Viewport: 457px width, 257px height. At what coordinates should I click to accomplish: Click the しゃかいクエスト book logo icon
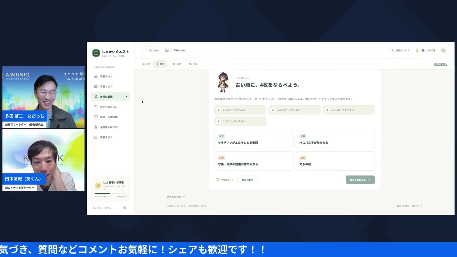pyautogui.click(x=96, y=53)
